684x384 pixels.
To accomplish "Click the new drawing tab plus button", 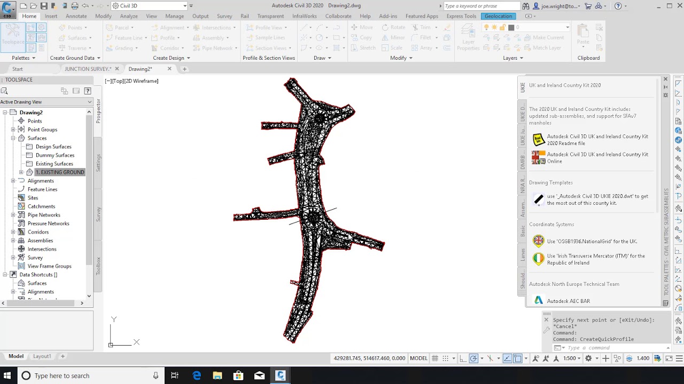I will pyautogui.click(x=184, y=69).
